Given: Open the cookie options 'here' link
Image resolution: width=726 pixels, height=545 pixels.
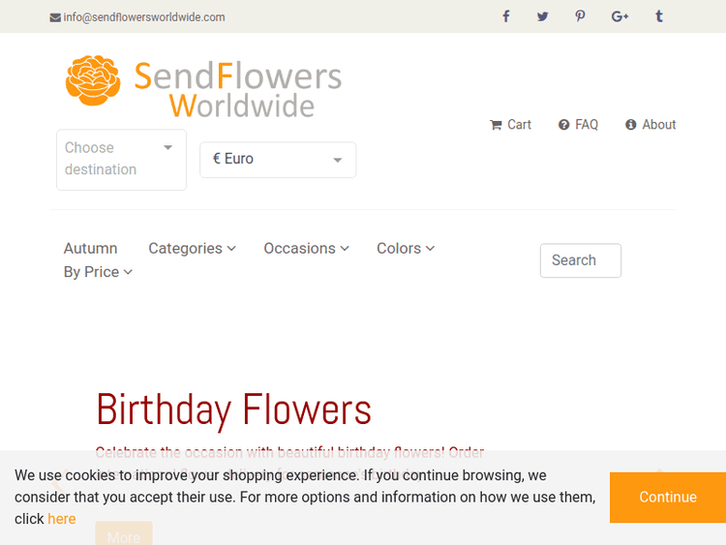Looking at the screenshot, I should tap(62, 519).
